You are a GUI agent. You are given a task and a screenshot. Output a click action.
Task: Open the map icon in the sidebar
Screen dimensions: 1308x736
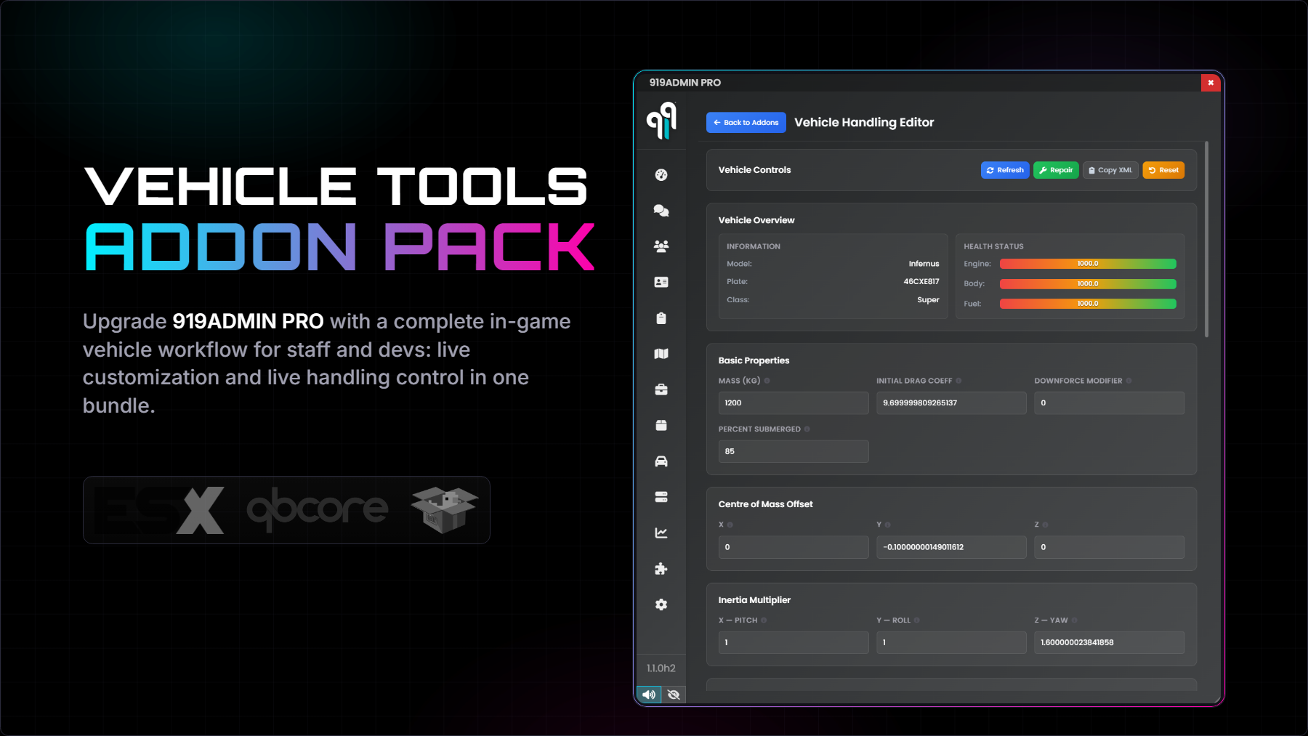[x=661, y=354]
